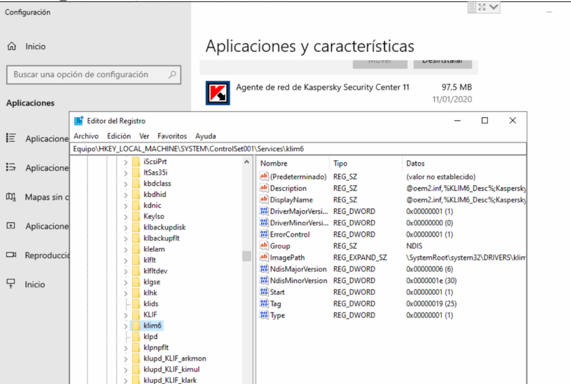Click the Registry Editor title bar icon
This screenshot has width=571, height=384.
[78, 121]
